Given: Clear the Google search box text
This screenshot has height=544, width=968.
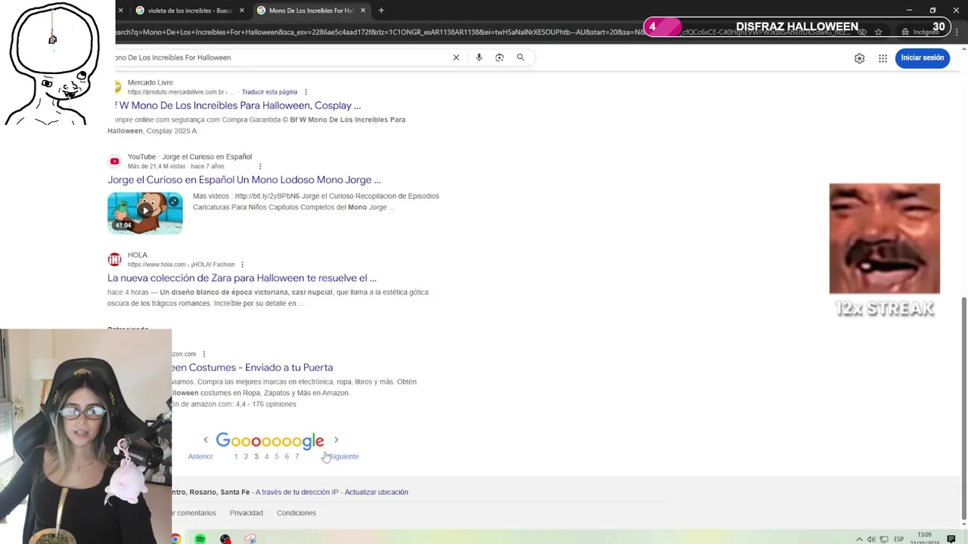Looking at the screenshot, I should tap(456, 57).
